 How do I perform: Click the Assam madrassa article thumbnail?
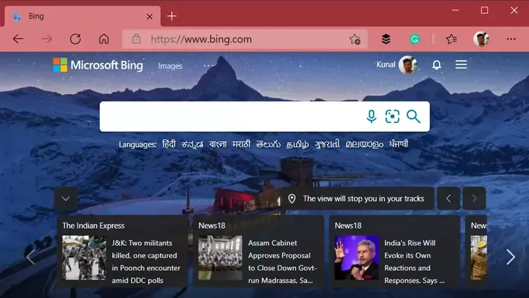tap(220, 258)
